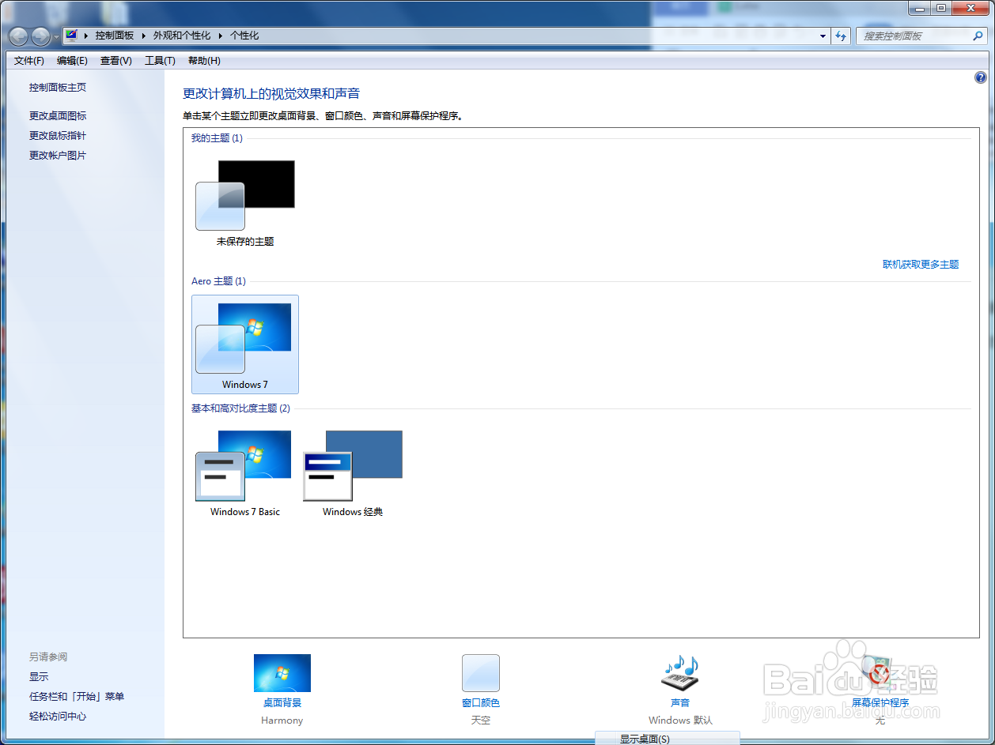Click heading 更改计算机上的视觉效果和声音

click(271, 94)
